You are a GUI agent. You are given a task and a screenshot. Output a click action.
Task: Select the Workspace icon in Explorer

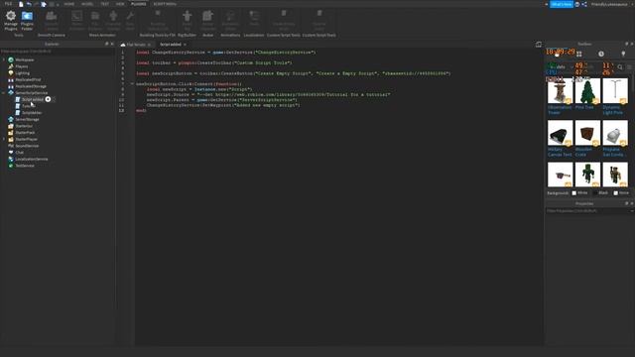[11, 59]
